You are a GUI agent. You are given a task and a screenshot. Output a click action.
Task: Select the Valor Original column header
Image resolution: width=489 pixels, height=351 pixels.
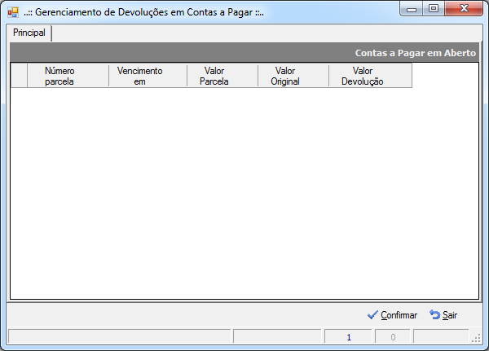(x=293, y=76)
